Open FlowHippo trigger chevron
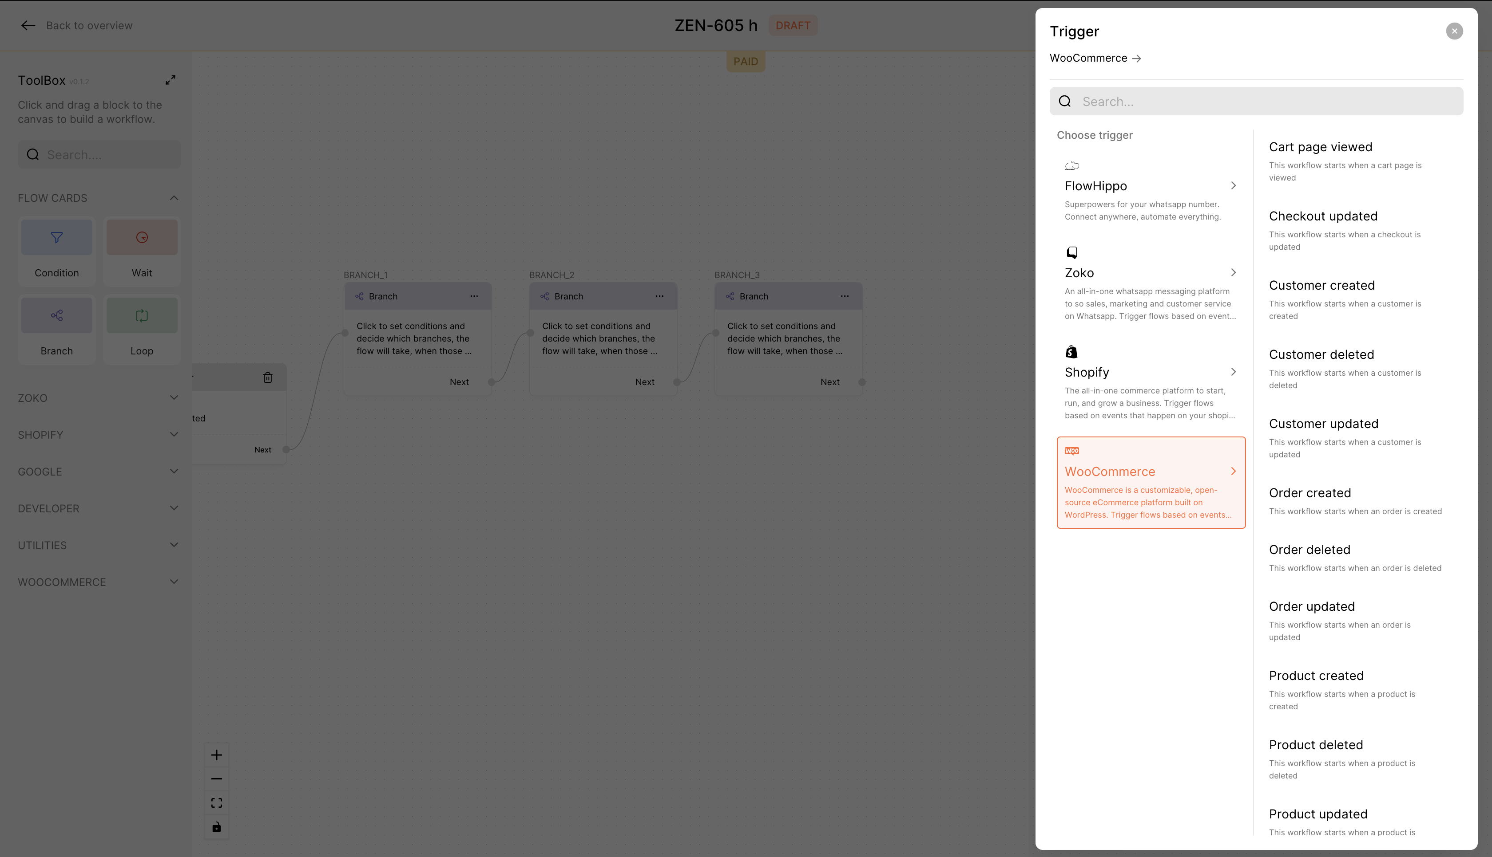1492x857 pixels. point(1234,185)
